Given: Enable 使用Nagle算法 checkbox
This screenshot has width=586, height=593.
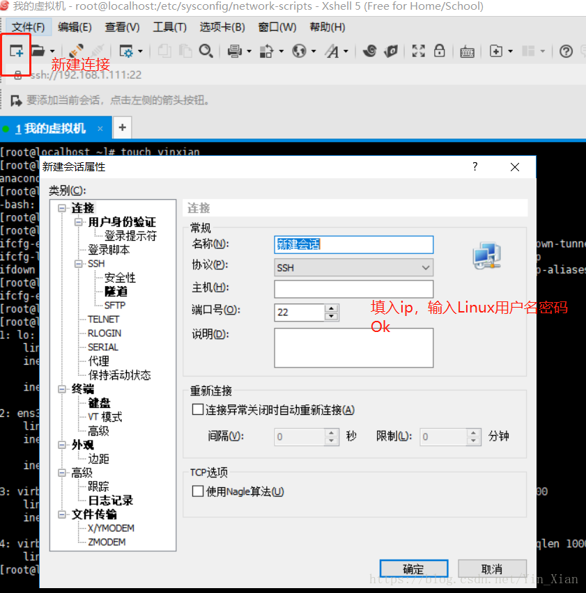Looking at the screenshot, I should pos(198,491).
